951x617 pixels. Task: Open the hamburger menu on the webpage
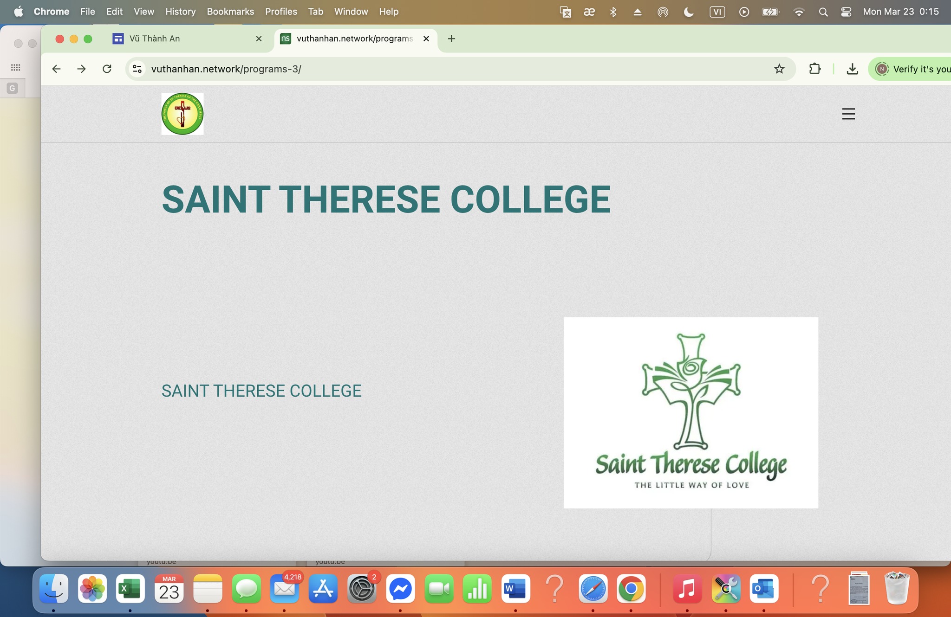click(848, 114)
